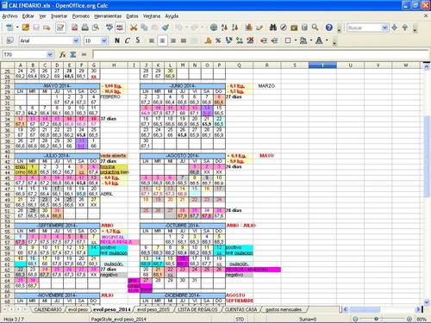Click the Help question mark icon

(329, 28)
